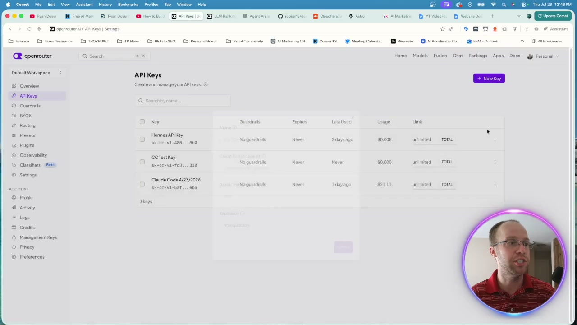Switch to the LLM Rankings tab
The height and width of the screenshot is (325, 577).
222,16
